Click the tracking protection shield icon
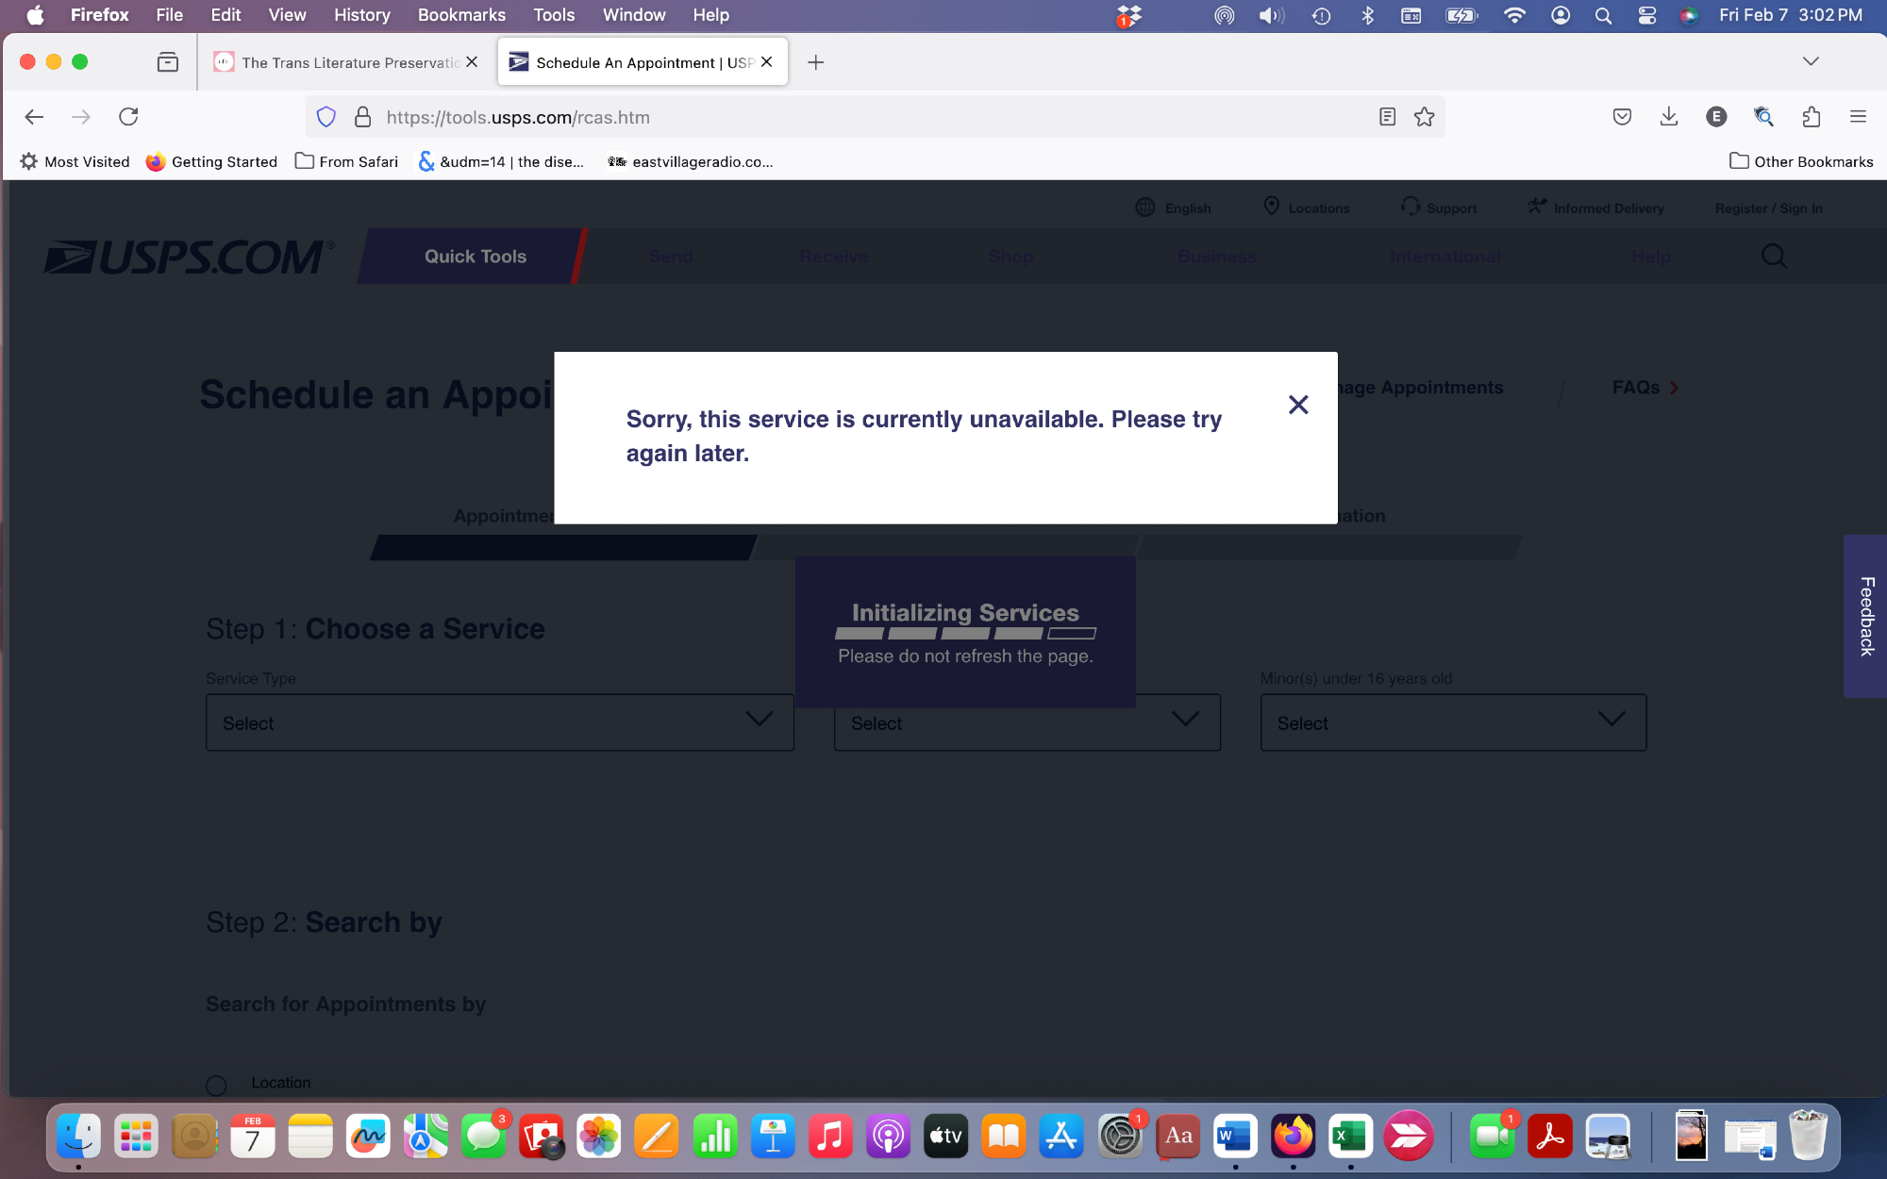1887x1179 pixels. click(326, 117)
